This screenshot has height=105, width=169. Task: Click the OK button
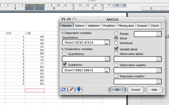(117, 90)
